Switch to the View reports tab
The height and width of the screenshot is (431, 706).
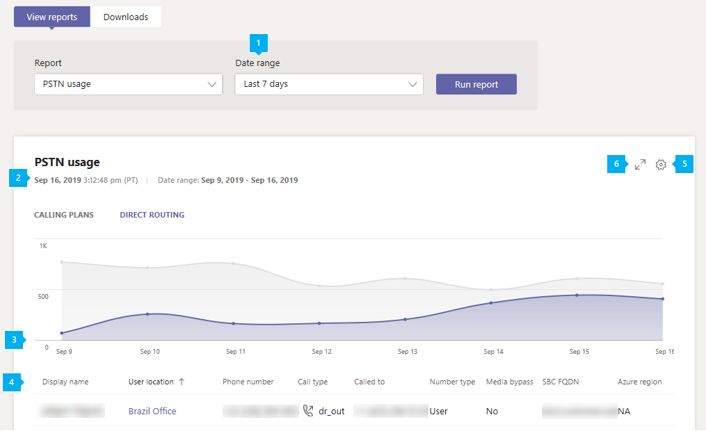pos(51,17)
